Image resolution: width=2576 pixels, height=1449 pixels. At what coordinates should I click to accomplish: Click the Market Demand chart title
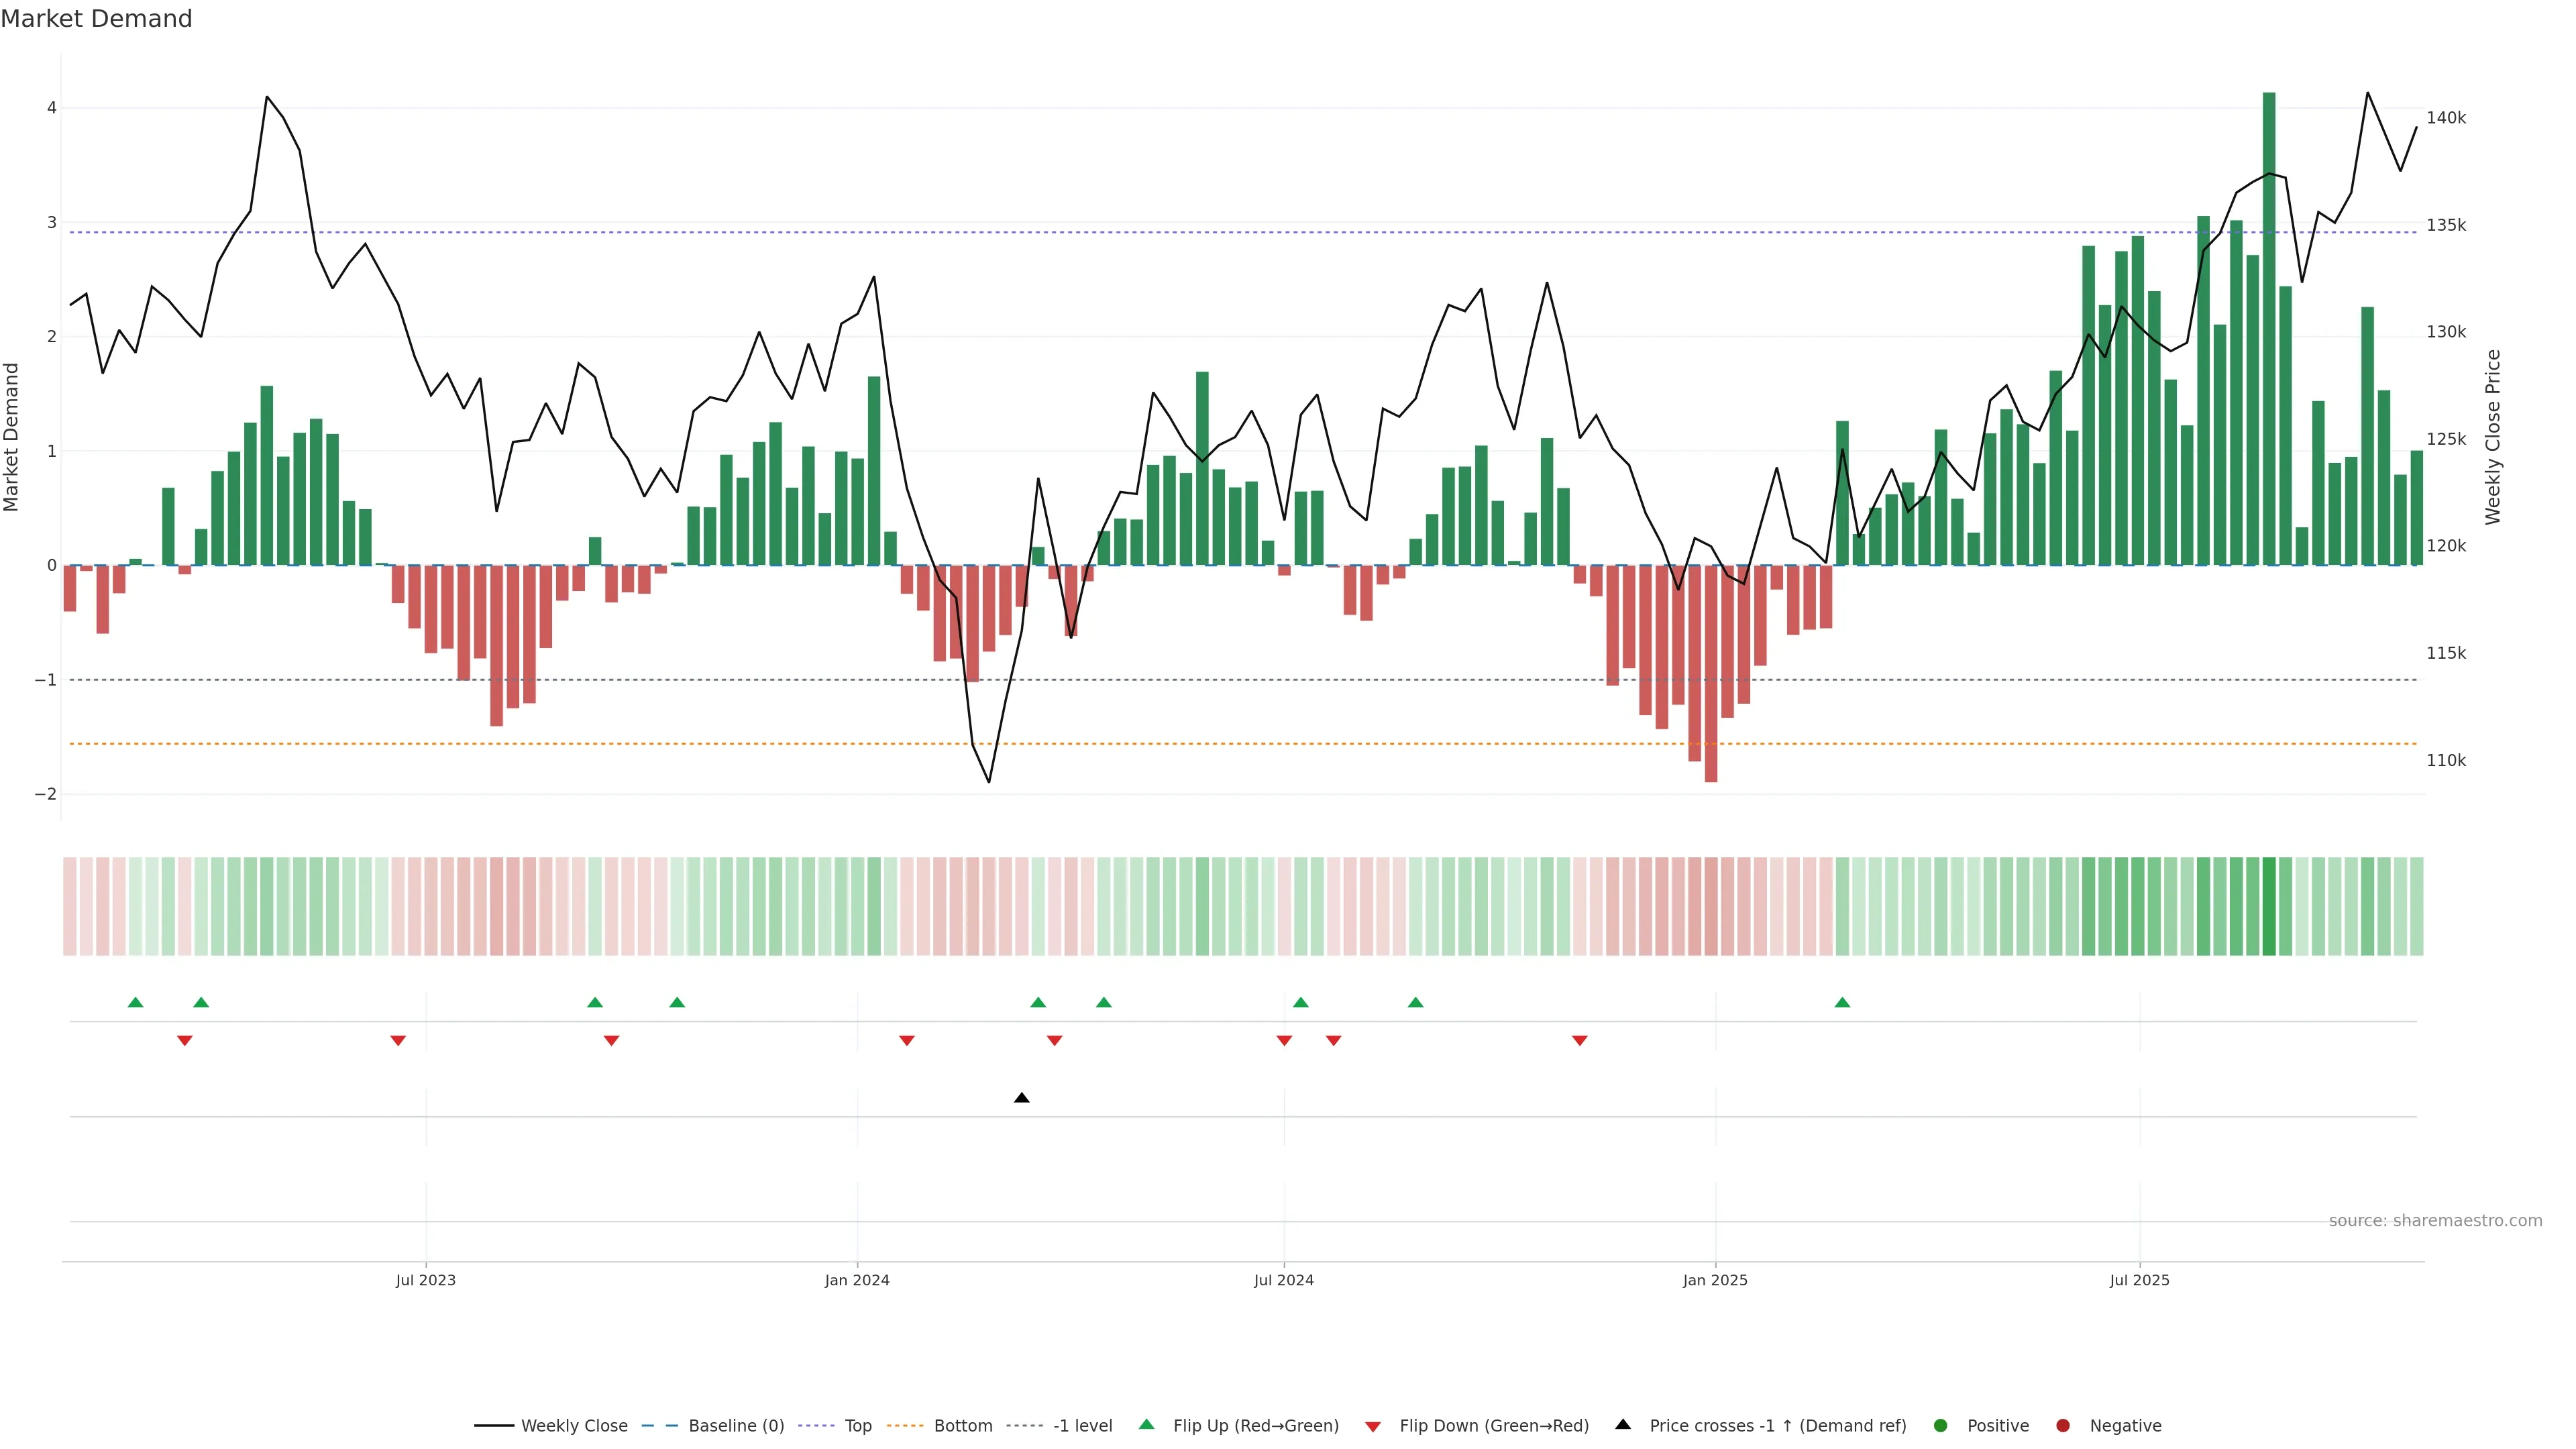click(x=96, y=19)
